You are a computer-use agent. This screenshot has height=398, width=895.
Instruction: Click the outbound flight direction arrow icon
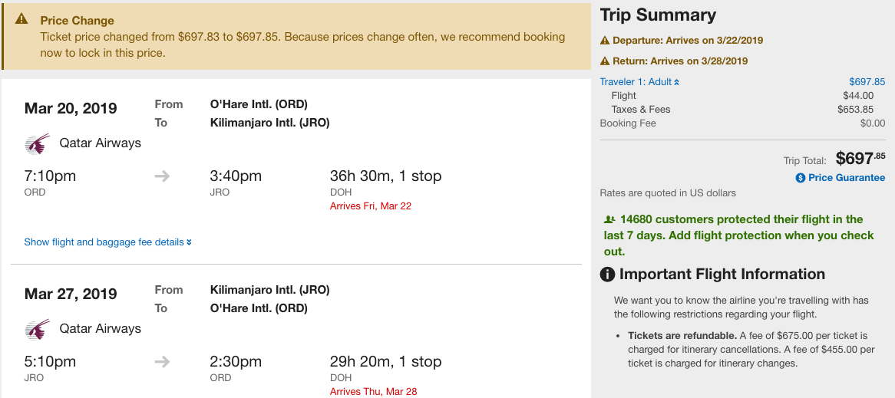pyautogui.click(x=162, y=176)
